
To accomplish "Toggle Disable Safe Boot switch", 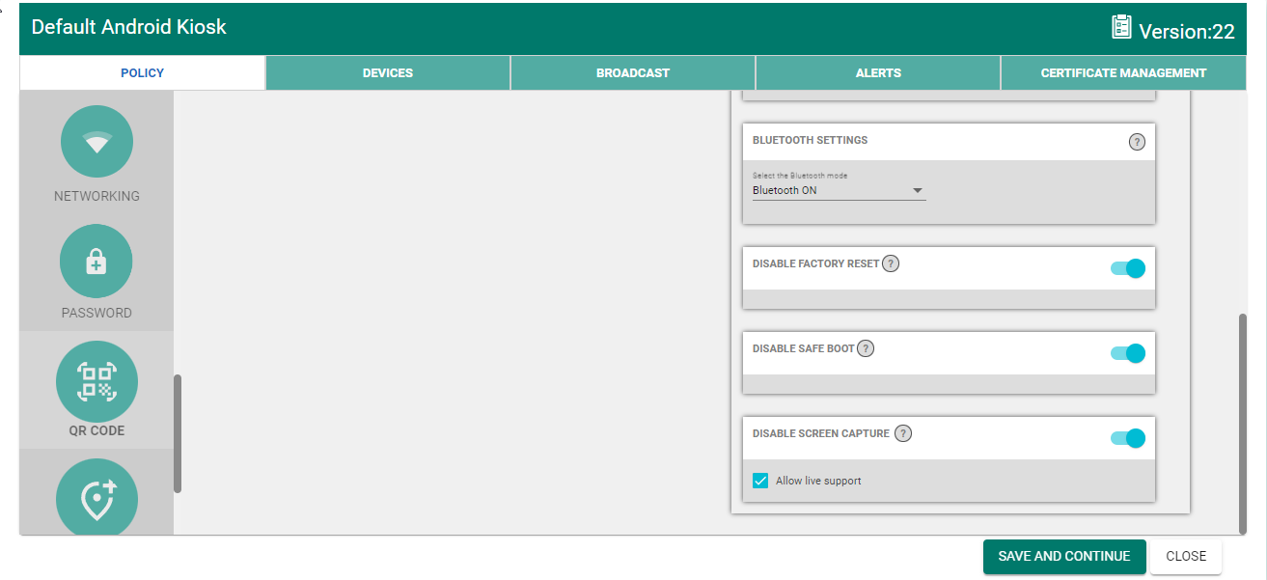I will coord(1127,353).
